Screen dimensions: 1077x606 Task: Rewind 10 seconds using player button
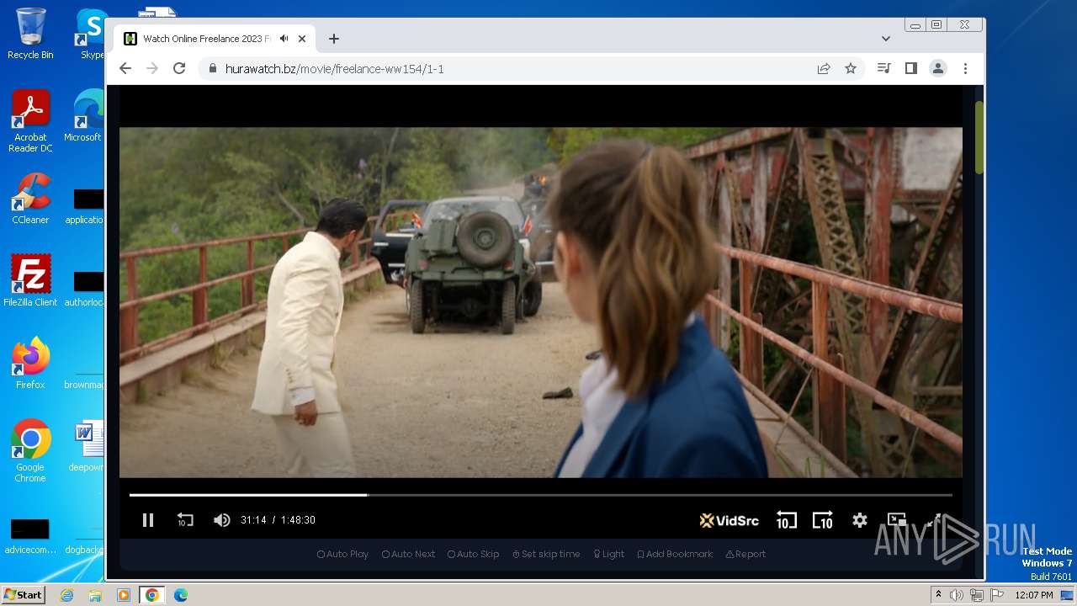tap(786, 520)
